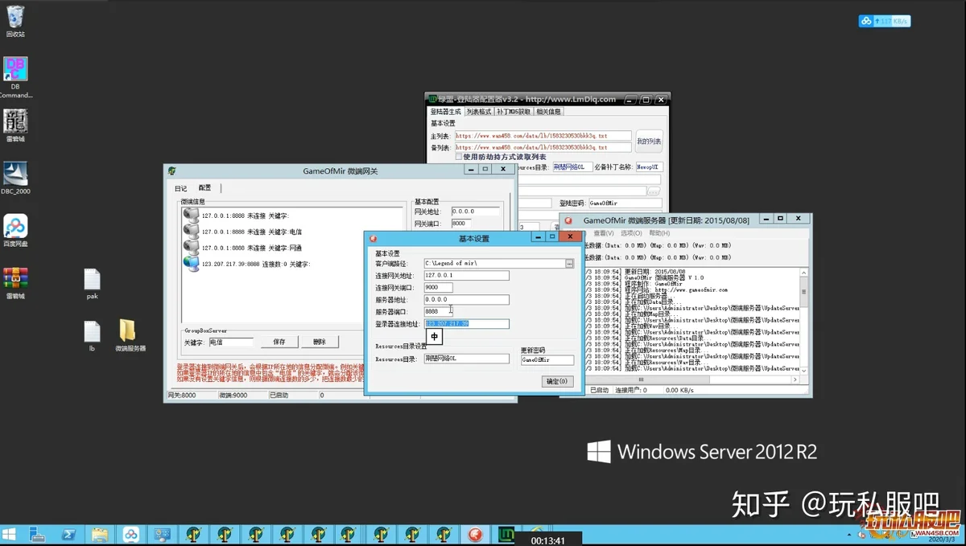Select the pak file on desktop
The width and height of the screenshot is (966, 546).
tap(93, 285)
